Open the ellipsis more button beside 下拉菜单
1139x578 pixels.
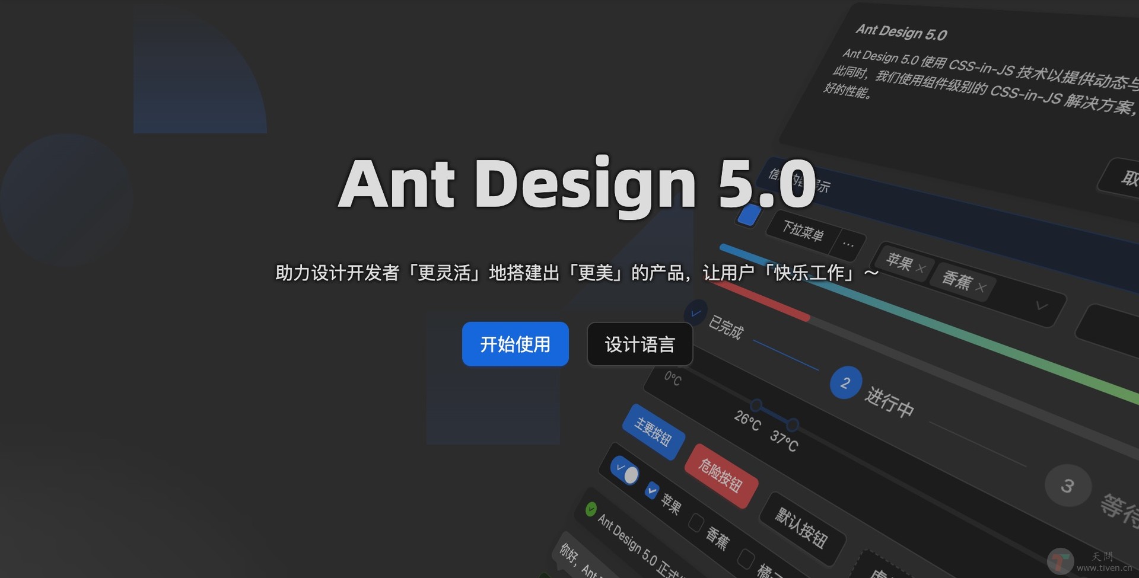848,244
